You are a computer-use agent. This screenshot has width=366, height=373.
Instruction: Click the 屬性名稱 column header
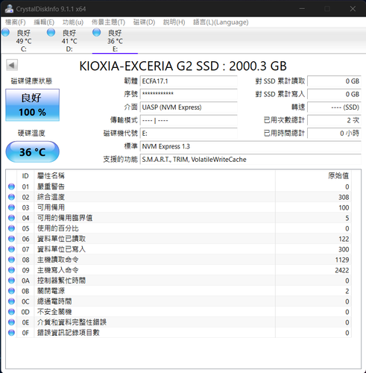pyautogui.click(x=154, y=176)
